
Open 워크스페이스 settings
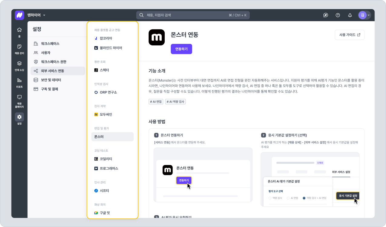[x=58, y=44]
